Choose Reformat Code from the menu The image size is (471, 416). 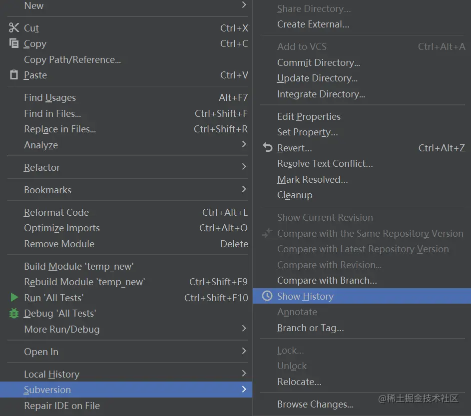pos(56,212)
